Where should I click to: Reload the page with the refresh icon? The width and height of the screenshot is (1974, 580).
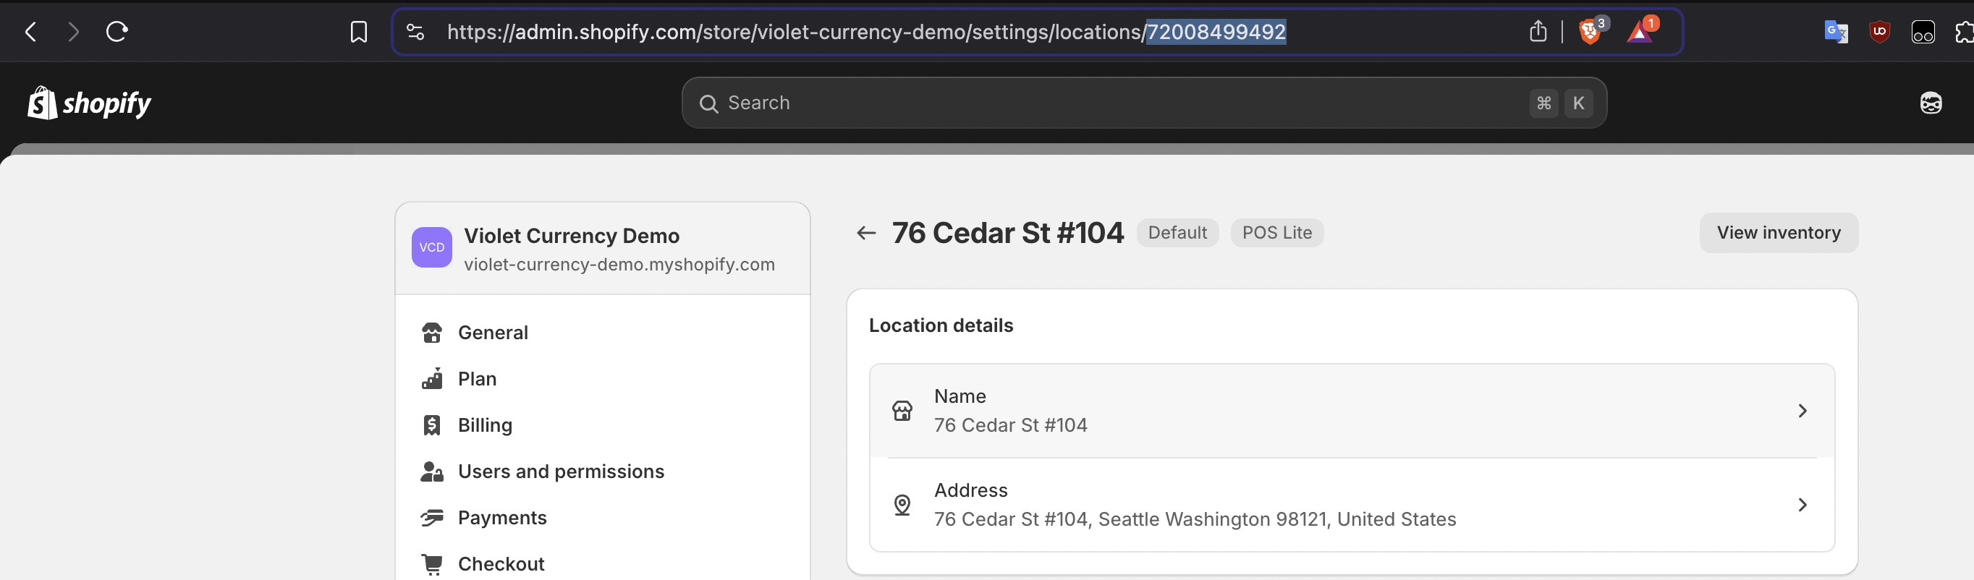click(x=117, y=32)
